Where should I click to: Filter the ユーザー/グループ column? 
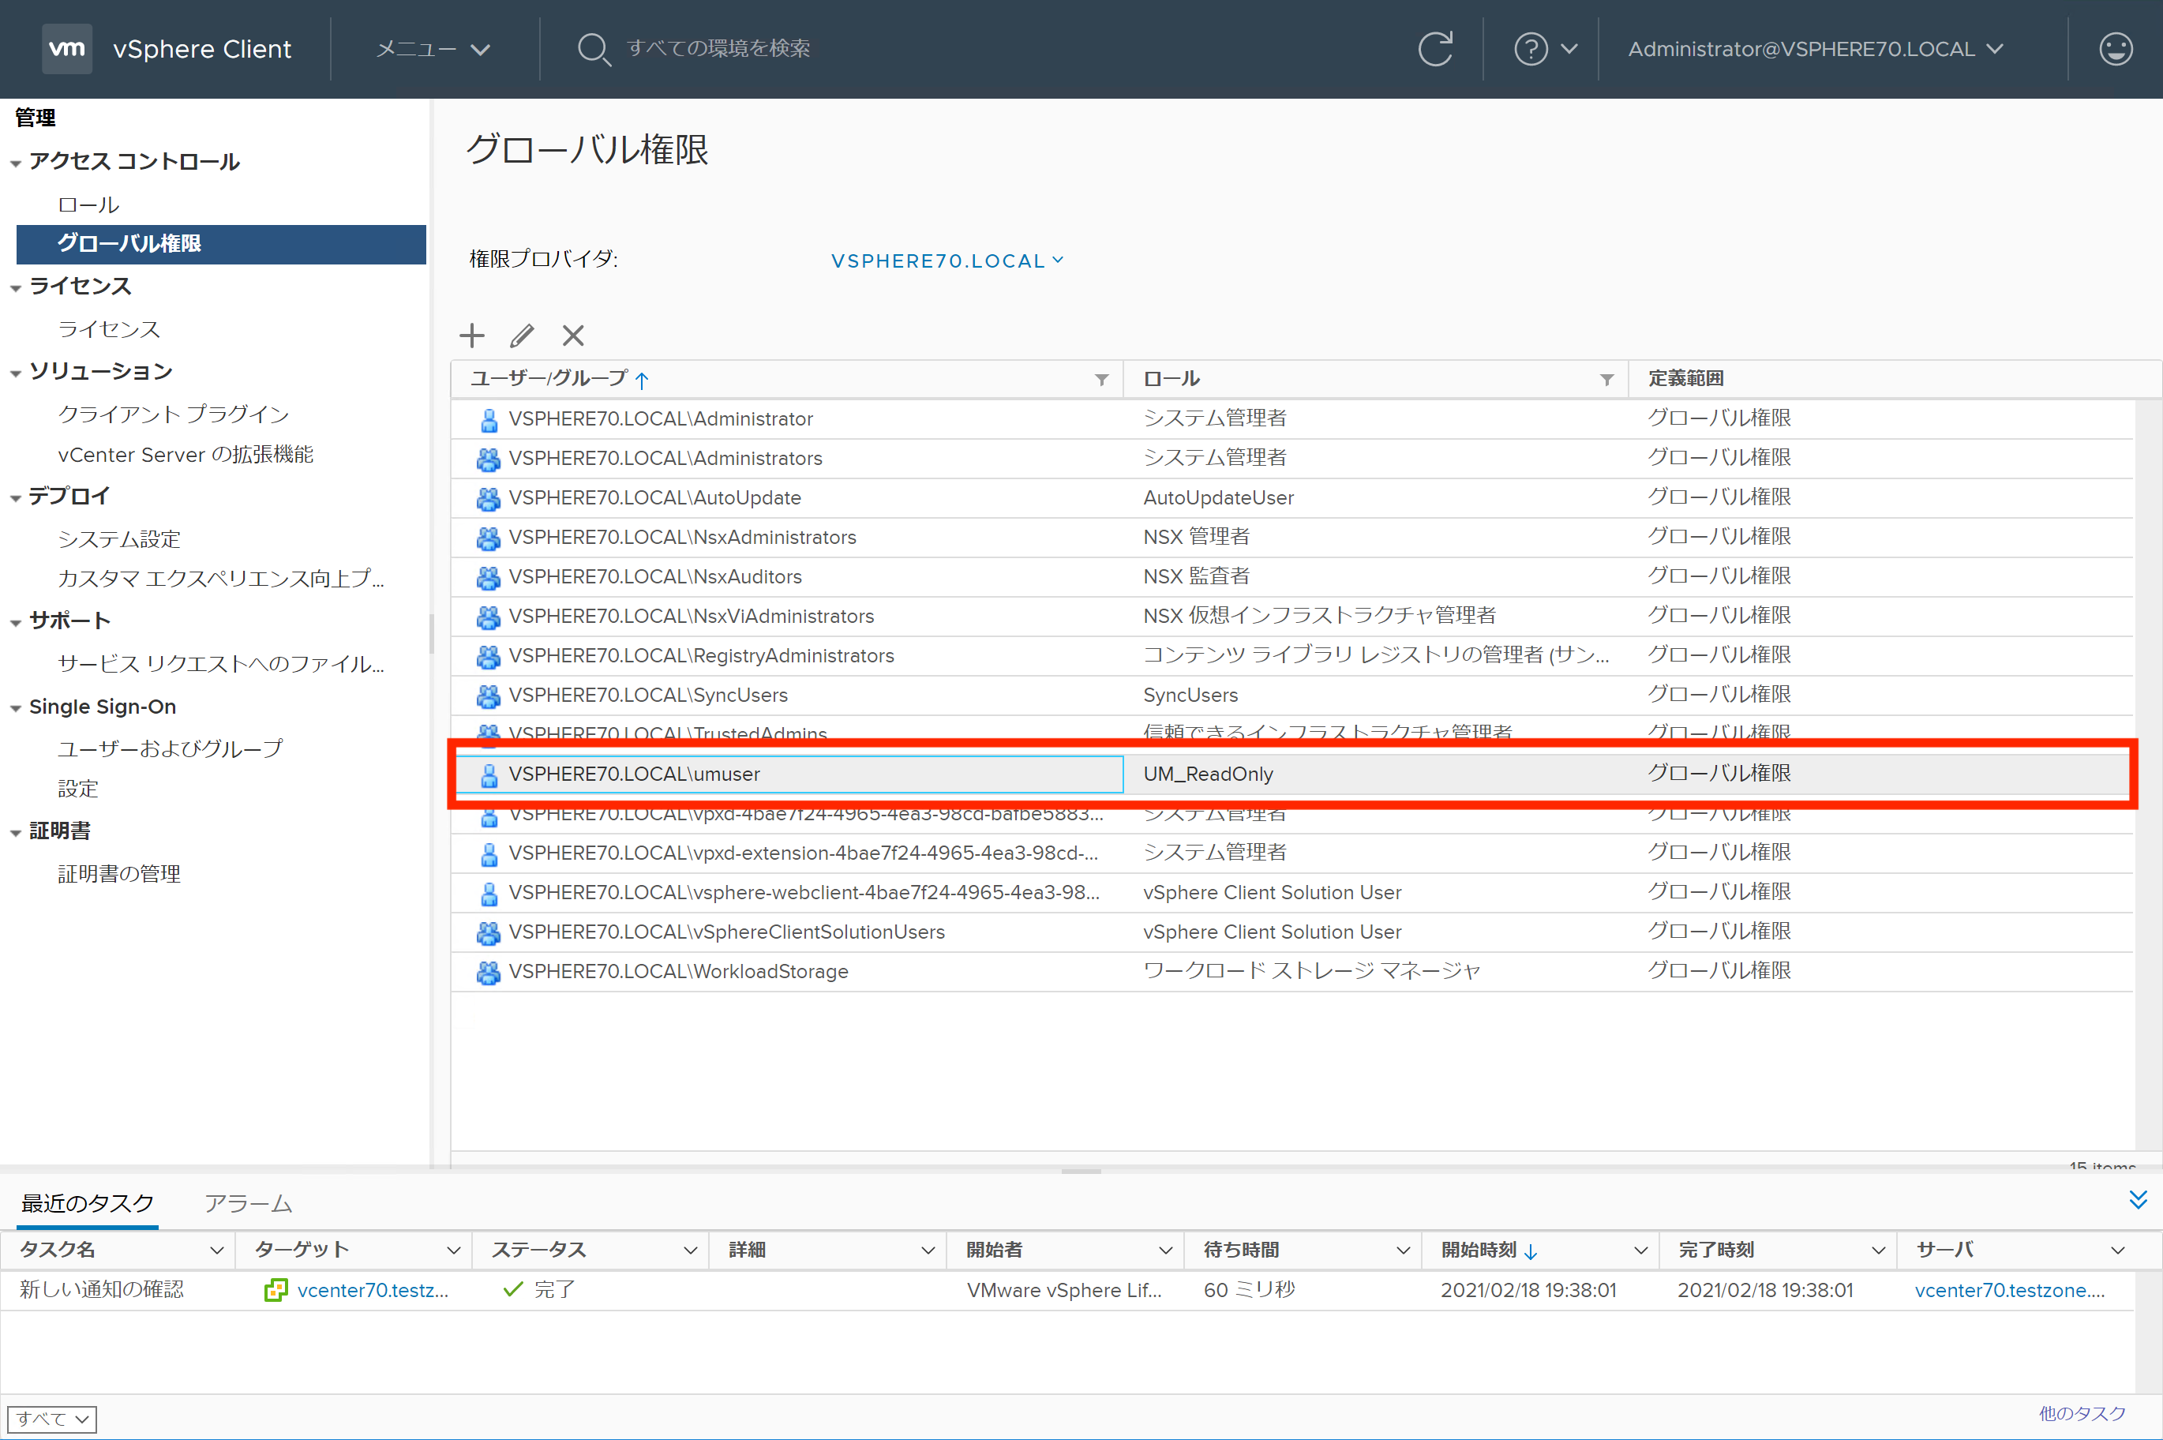tap(1102, 379)
